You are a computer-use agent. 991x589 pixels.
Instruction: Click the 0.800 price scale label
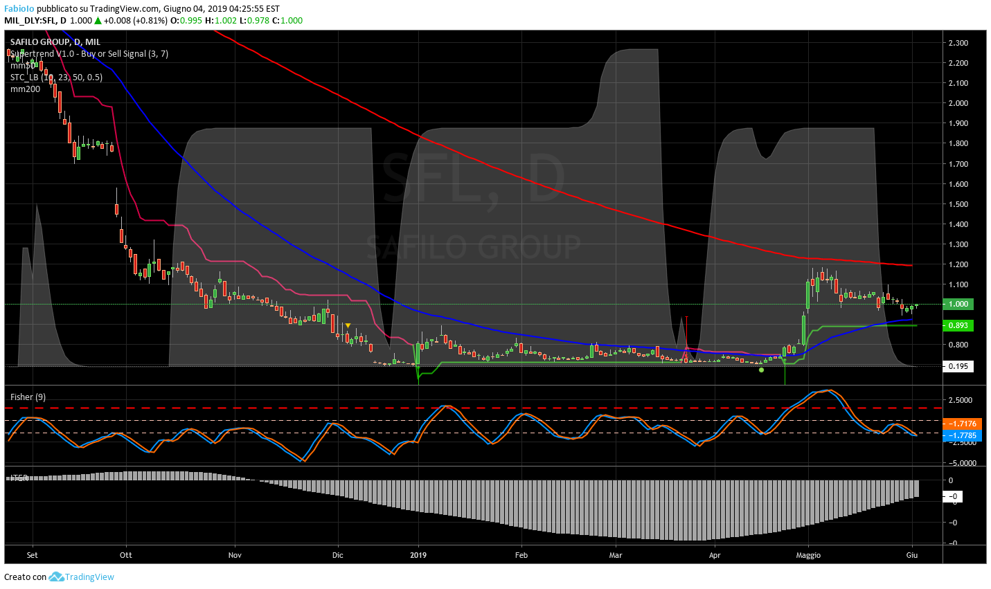click(958, 345)
